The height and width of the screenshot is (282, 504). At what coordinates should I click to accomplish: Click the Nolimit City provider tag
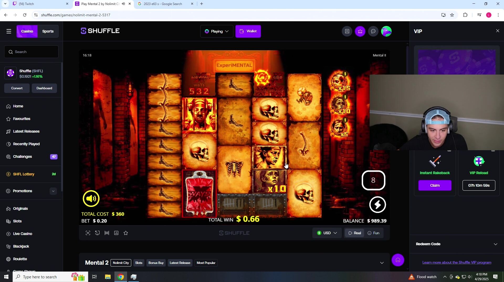121,263
